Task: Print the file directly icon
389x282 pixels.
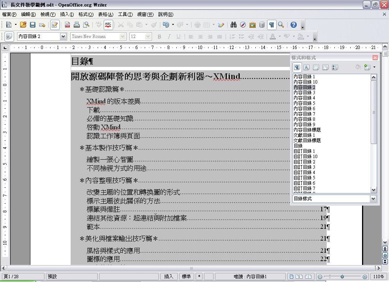Action: tap(77, 25)
